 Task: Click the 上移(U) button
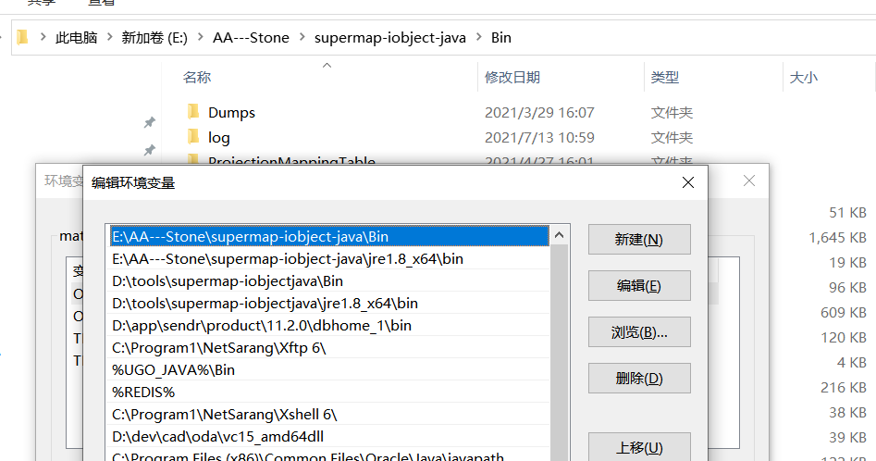tap(639, 447)
